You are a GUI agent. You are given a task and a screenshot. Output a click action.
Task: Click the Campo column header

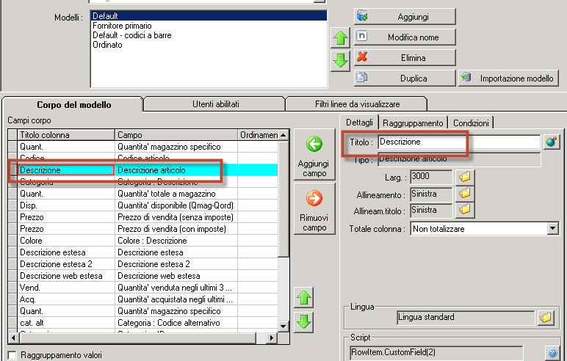pyautogui.click(x=176, y=135)
